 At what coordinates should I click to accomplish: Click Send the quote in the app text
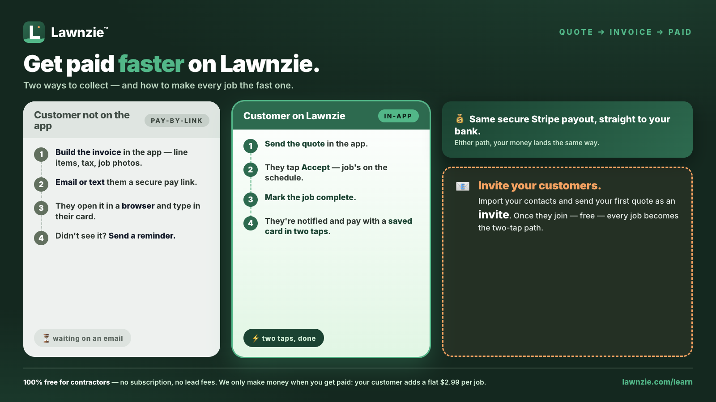(316, 144)
